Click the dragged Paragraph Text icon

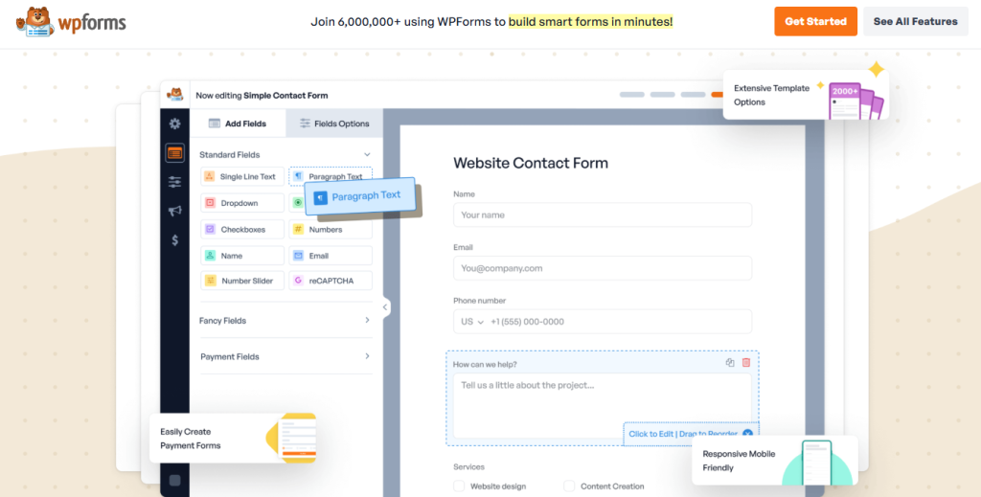[x=321, y=198]
